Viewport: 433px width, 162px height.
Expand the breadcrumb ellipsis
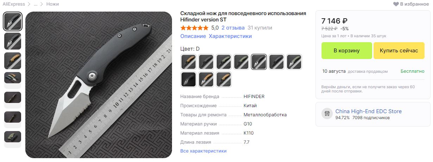click(x=36, y=4)
